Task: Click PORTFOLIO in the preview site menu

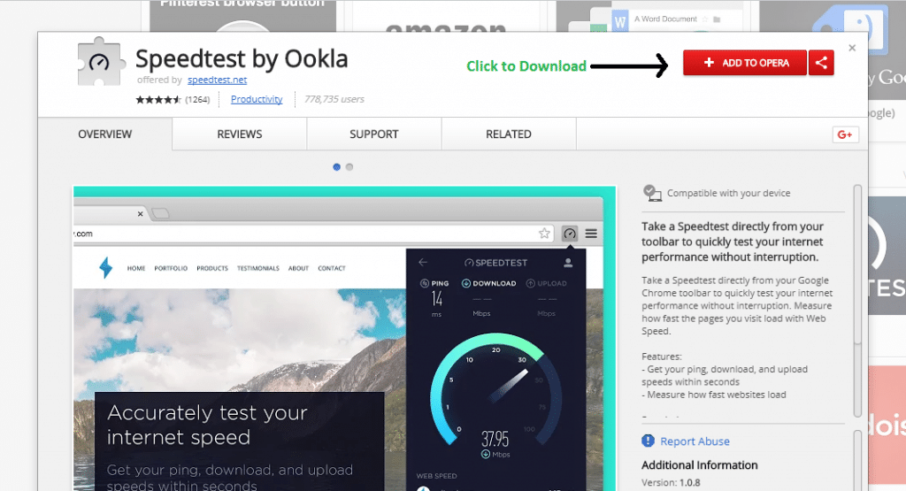Action: 171,268
